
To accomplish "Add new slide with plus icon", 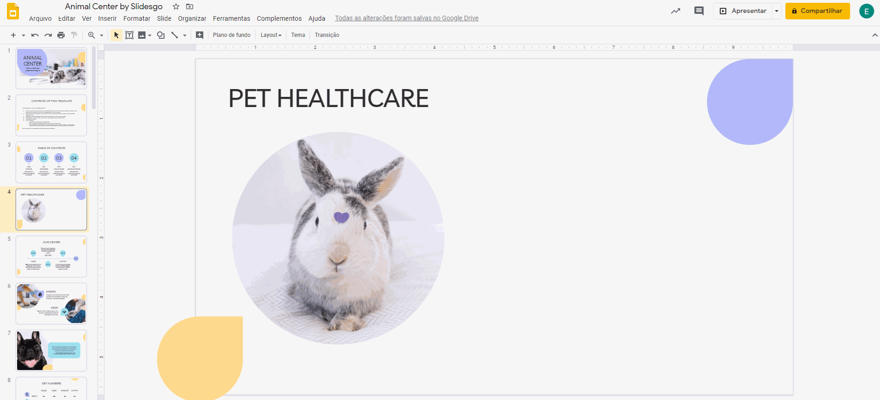I will 13,35.
